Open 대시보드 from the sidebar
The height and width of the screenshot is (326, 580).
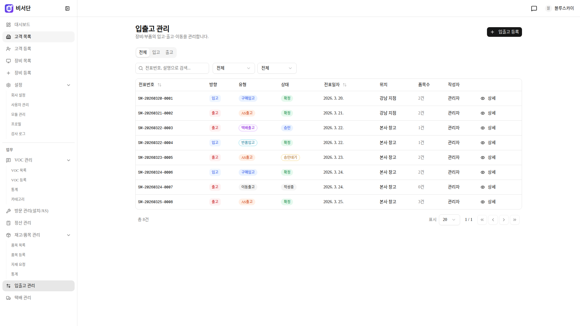(38, 25)
